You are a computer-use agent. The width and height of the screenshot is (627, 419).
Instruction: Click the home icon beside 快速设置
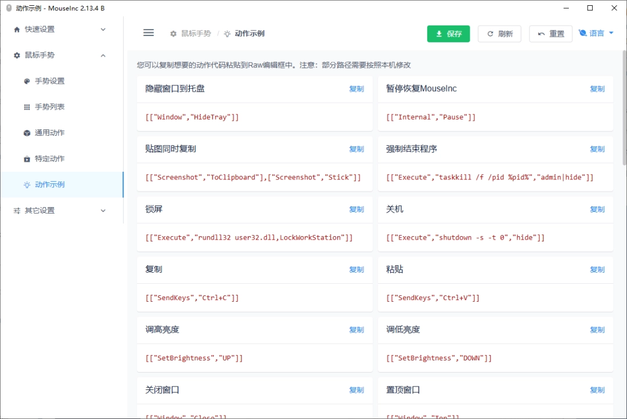pyautogui.click(x=17, y=30)
